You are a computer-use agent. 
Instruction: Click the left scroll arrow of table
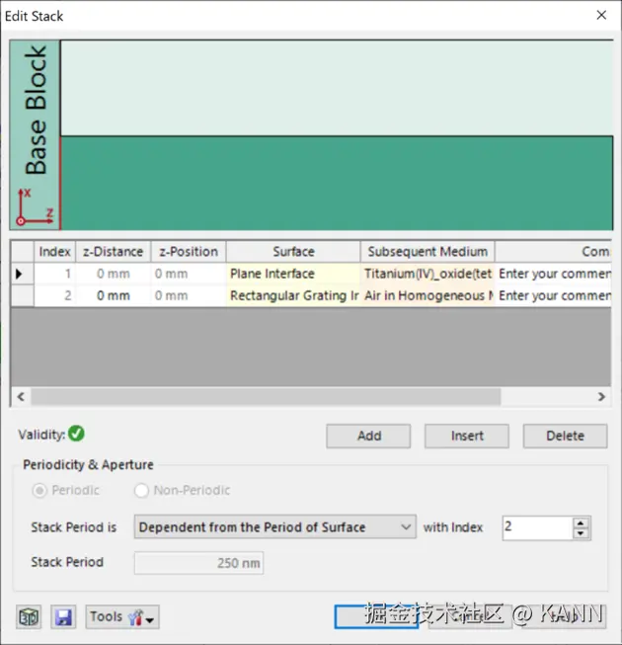(21, 396)
